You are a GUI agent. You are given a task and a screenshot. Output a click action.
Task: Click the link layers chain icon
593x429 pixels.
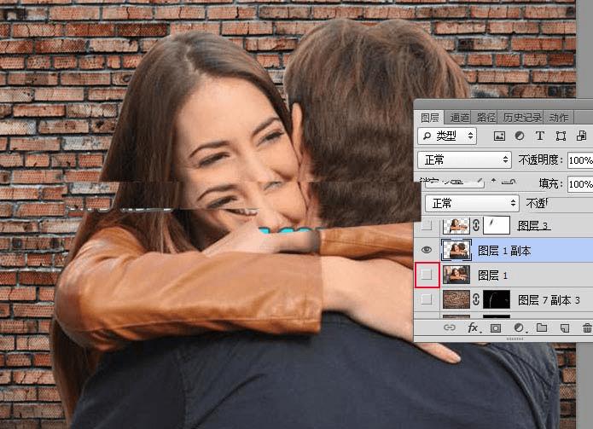[x=450, y=328]
